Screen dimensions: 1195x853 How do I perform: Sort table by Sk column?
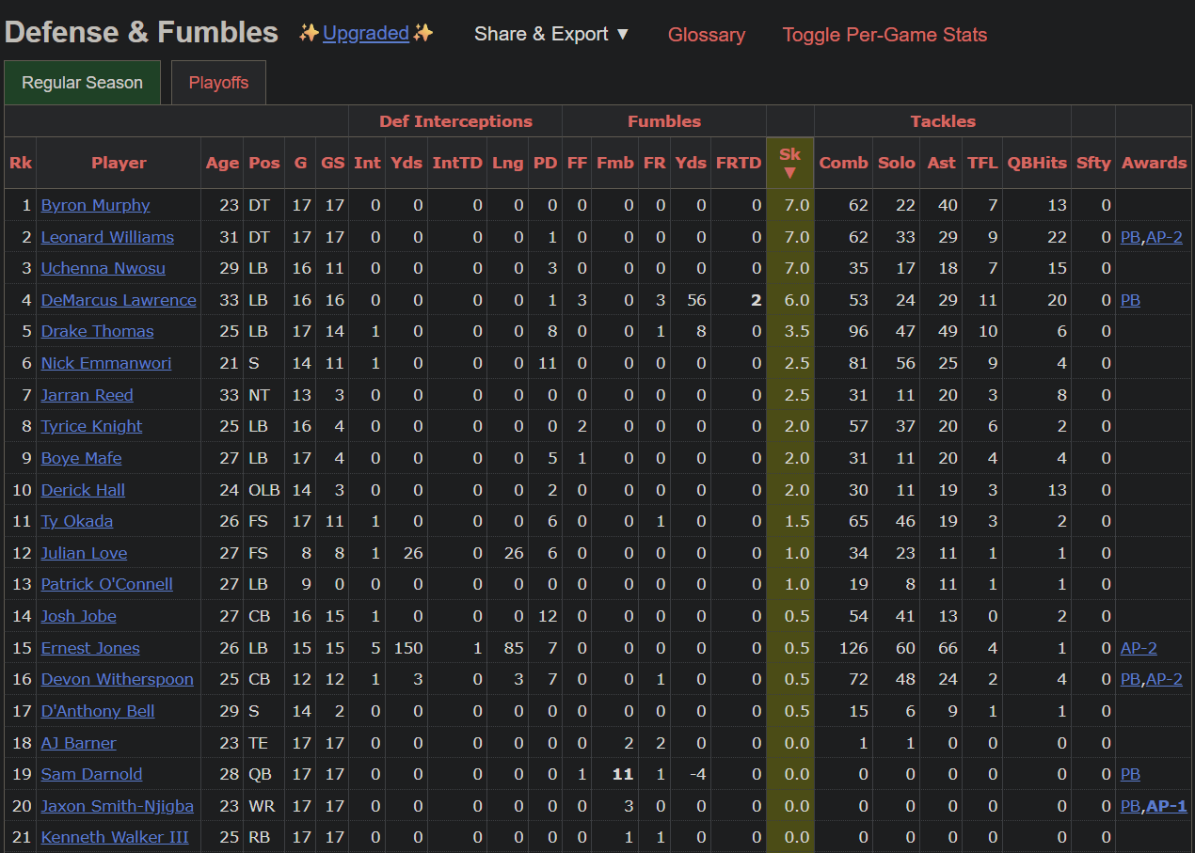[x=789, y=163]
